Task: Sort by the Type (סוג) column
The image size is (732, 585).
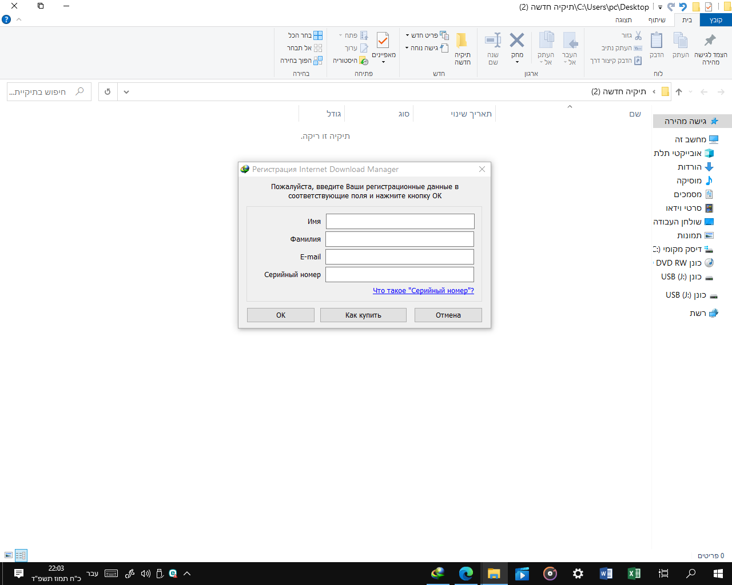Action: 404,114
